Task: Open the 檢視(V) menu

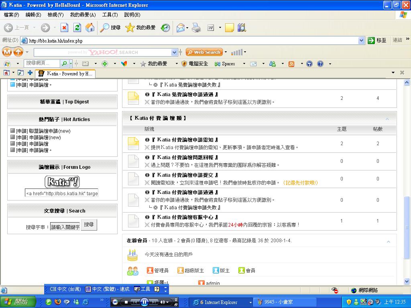Action: tap(55, 15)
